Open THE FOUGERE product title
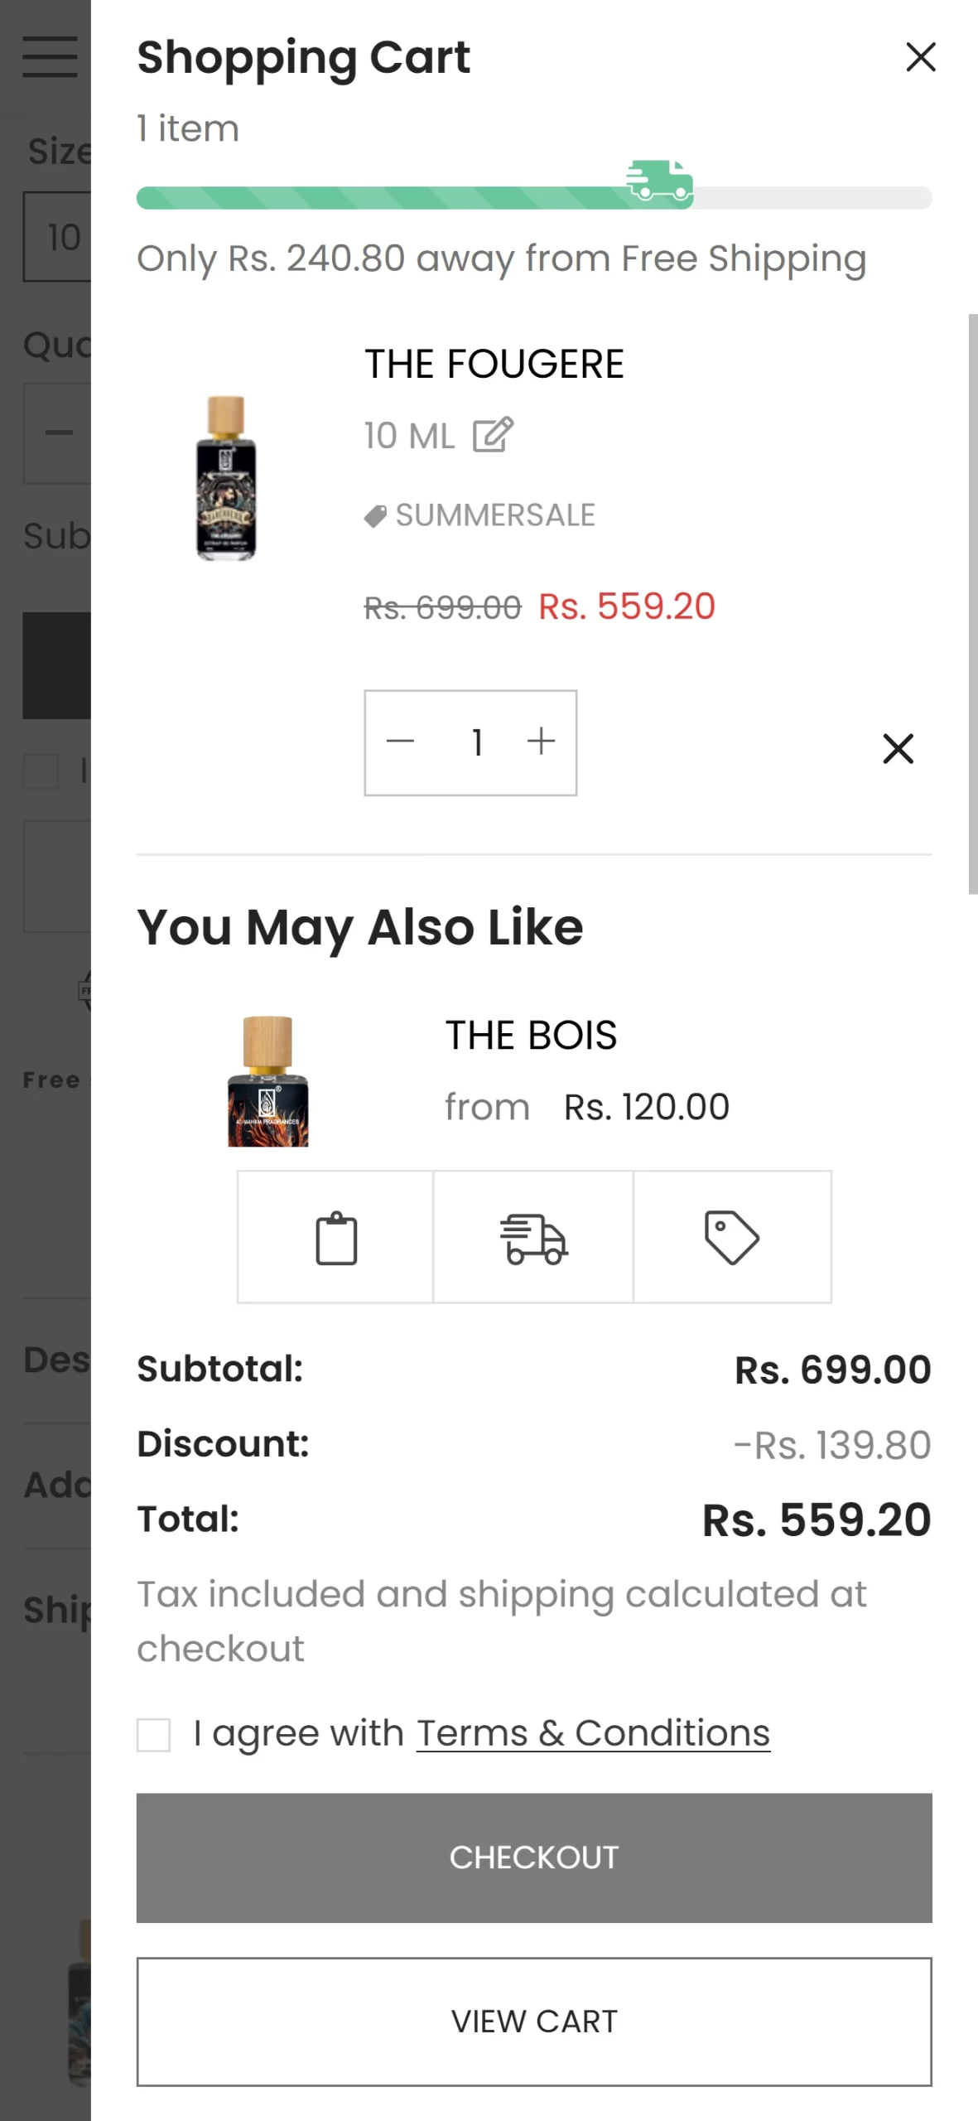 (494, 365)
